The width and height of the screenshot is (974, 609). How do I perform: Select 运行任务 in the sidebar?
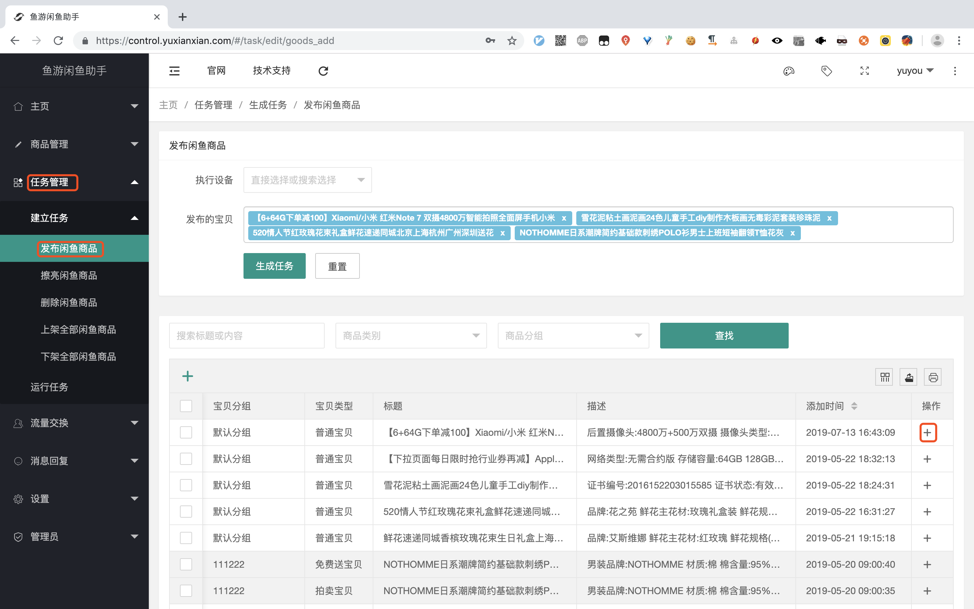tap(49, 387)
